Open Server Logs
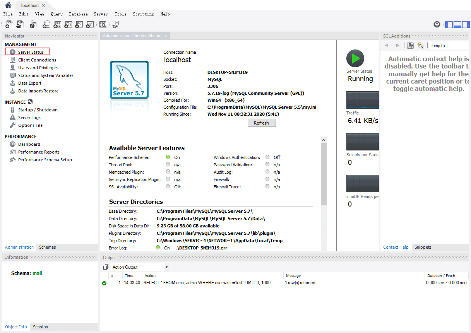 coord(29,118)
